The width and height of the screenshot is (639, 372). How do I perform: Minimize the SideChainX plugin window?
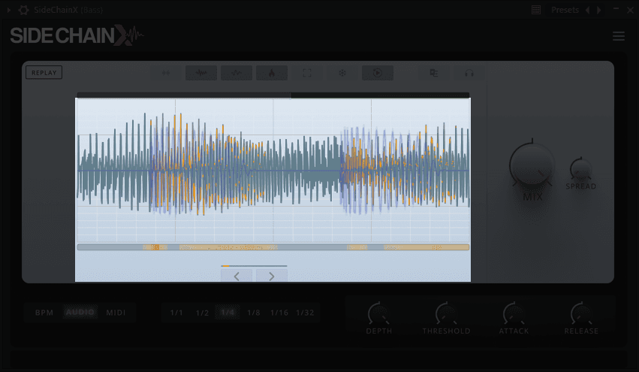coord(616,9)
